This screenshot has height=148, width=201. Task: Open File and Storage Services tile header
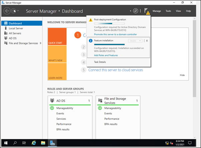118,101
